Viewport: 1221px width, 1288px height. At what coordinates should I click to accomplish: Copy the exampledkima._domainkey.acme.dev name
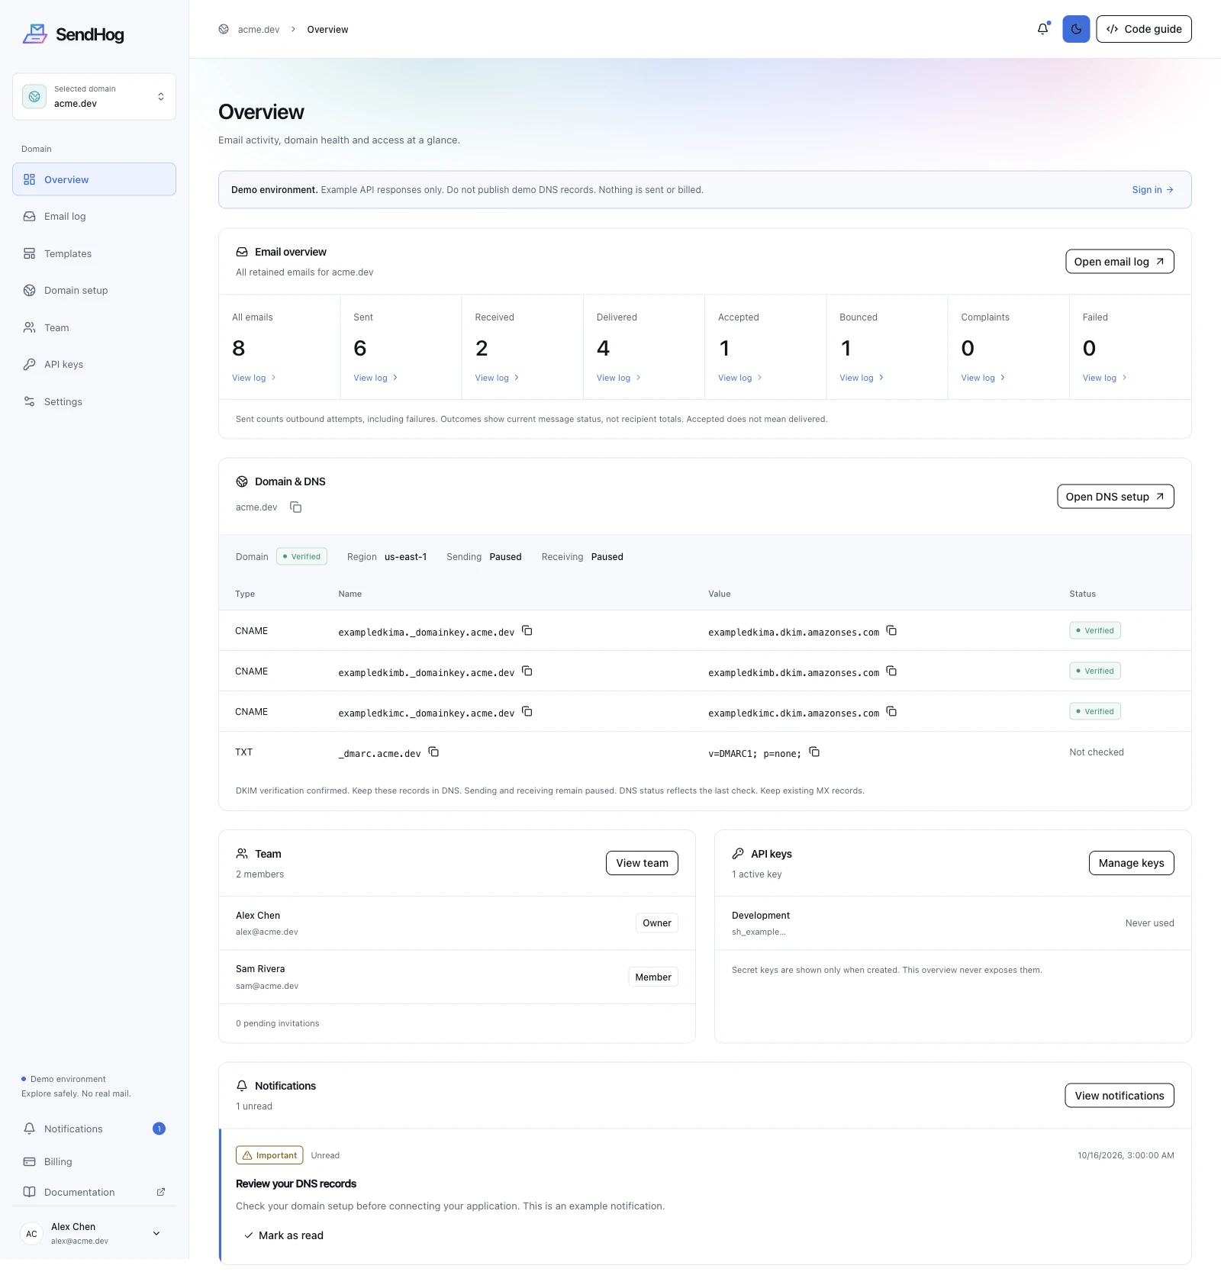pyautogui.click(x=527, y=631)
